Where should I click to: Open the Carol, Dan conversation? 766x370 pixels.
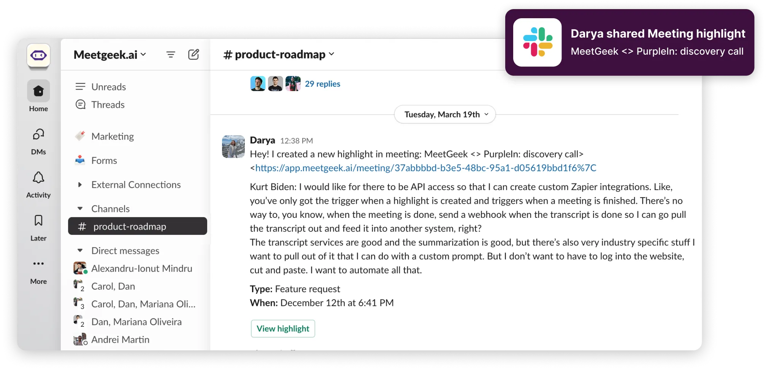tap(113, 286)
